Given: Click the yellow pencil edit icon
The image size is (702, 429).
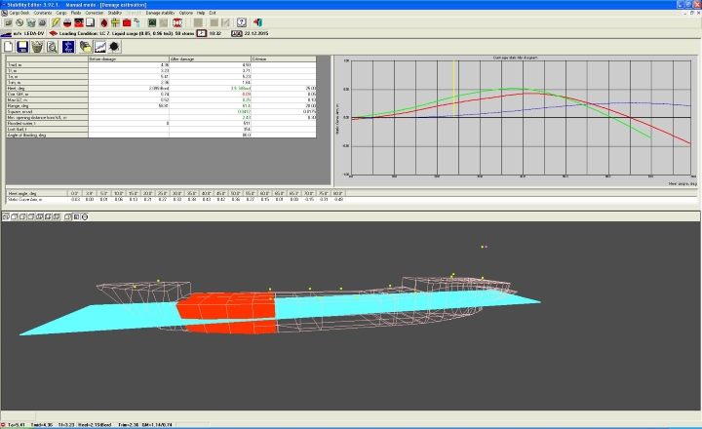Looking at the screenshot, I should click(56, 22).
